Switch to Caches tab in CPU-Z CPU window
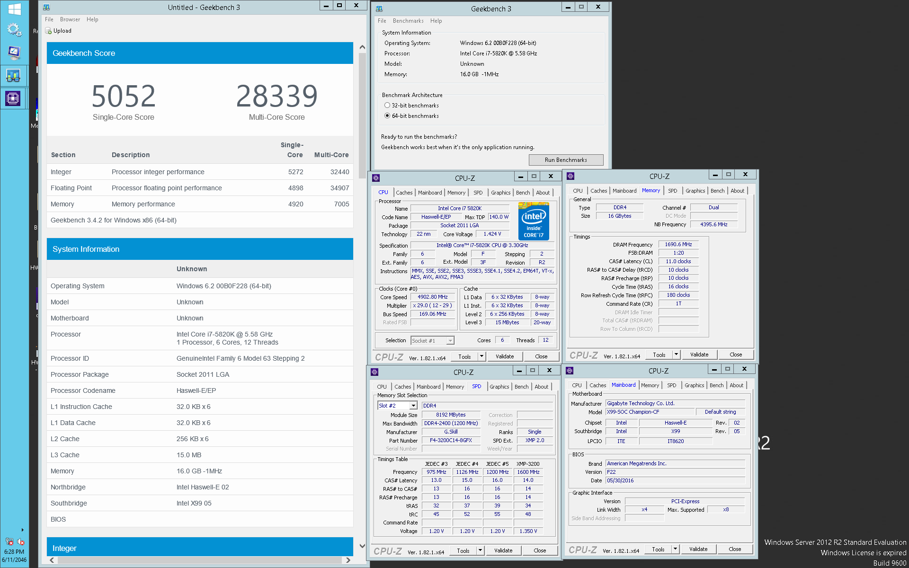 [404, 193]
